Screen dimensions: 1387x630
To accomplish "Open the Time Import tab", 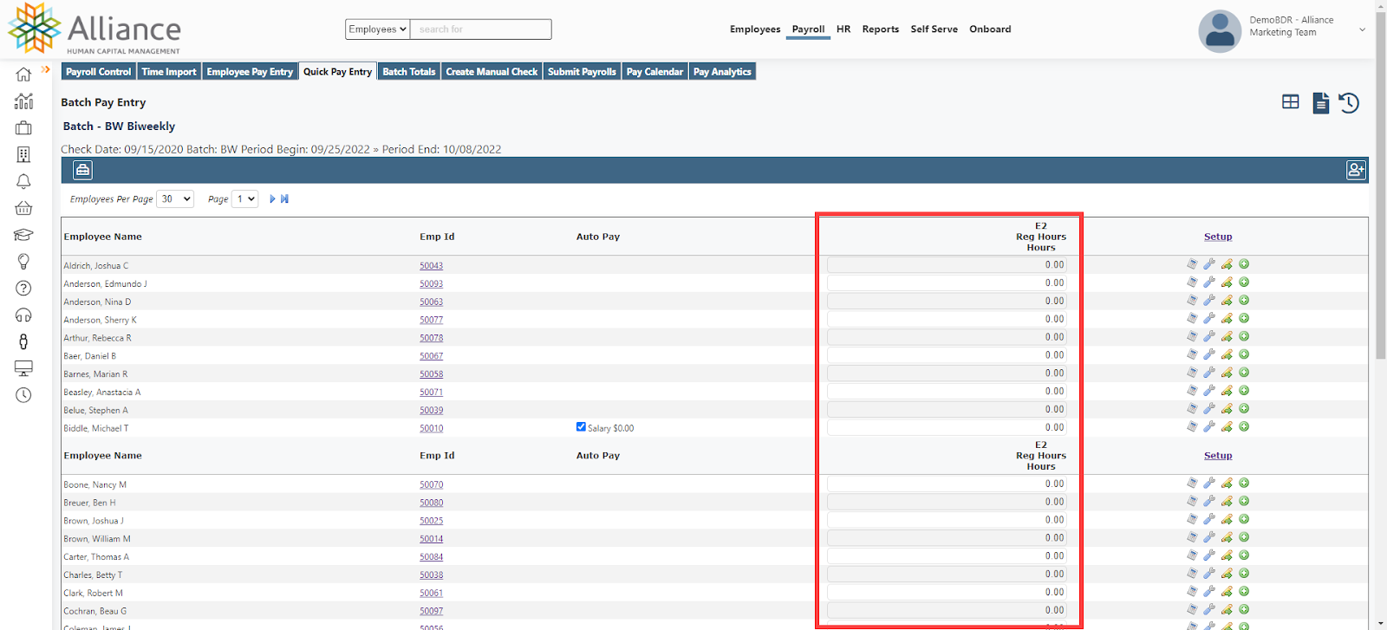I will 169,72.
